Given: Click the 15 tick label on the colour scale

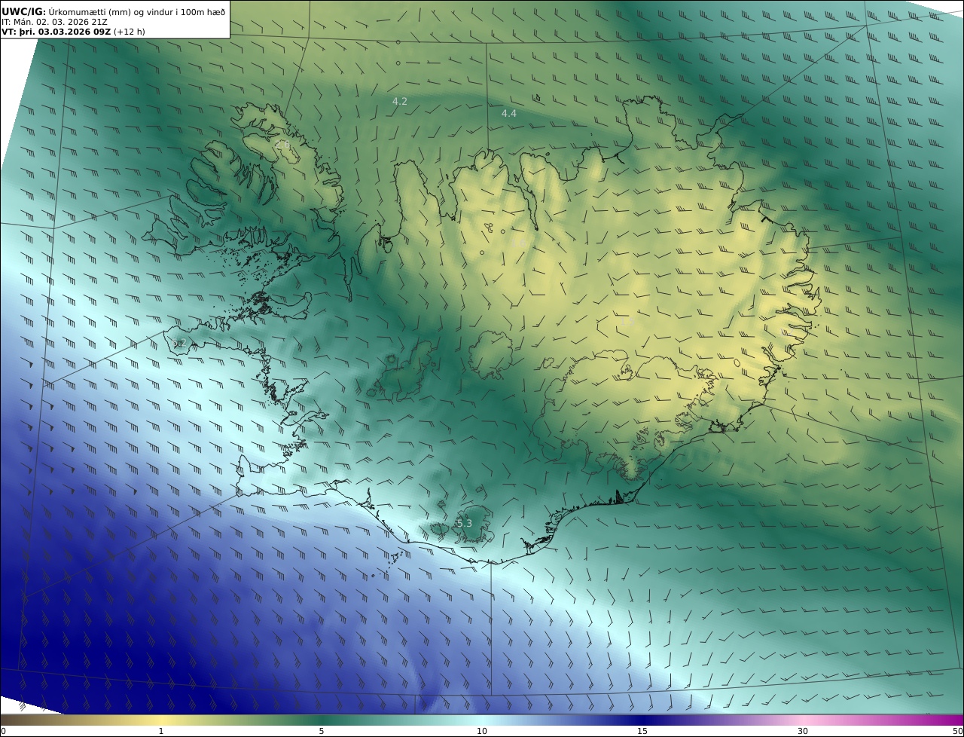Looking at the screenshot, I should (642, 731).
